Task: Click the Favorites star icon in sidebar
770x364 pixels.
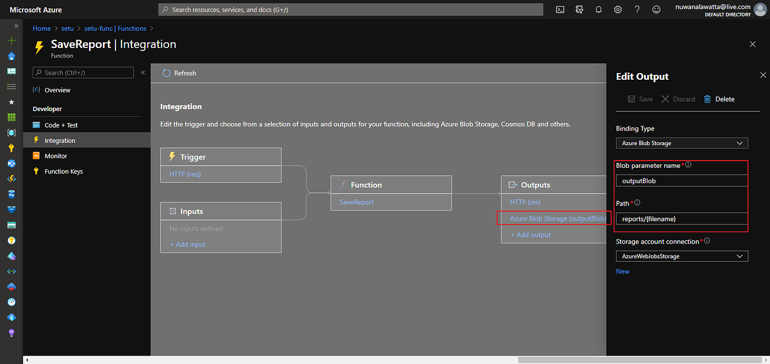Action: coord(12,102)
